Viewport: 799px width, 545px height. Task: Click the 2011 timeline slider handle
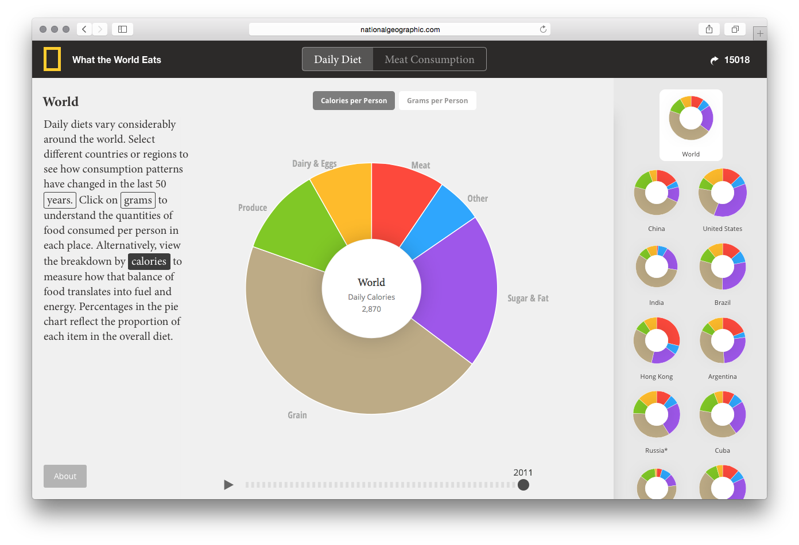[x=523, y=485]
